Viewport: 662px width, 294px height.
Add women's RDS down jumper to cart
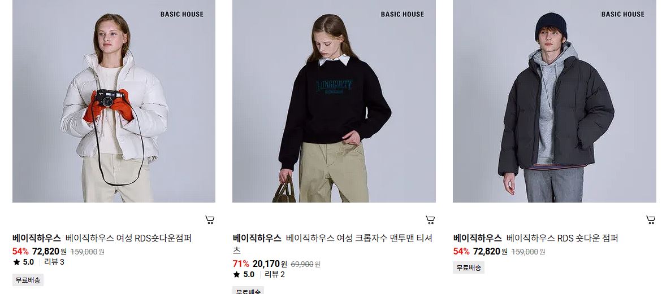(210, 220)
